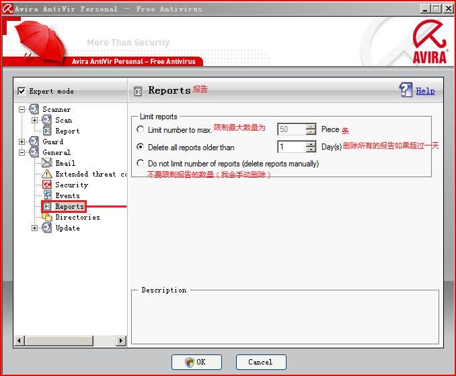
Task: Click the tree scrollbar left arrow
Action: tap(20, 340)
